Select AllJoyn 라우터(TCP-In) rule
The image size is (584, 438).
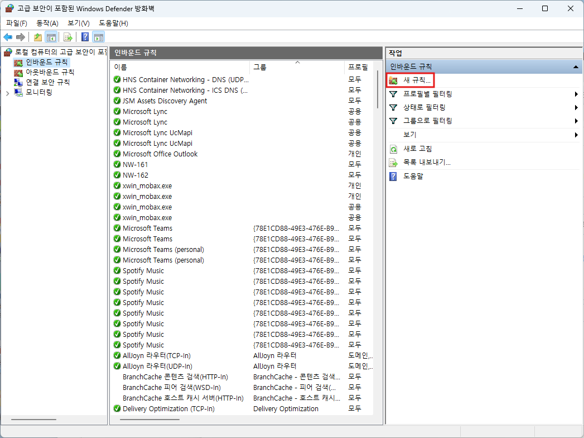click(x=242, y=355)
